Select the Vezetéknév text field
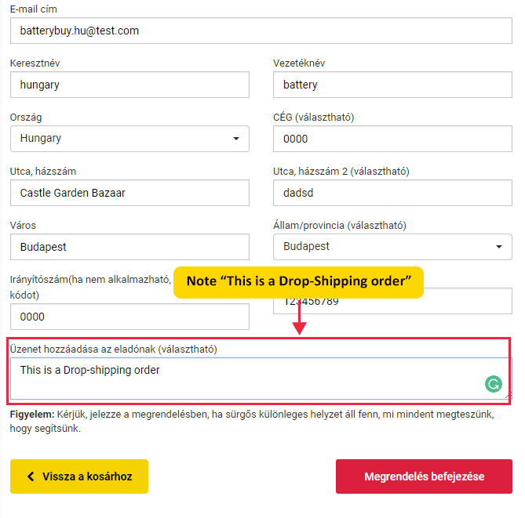 [x=392, y=85]
